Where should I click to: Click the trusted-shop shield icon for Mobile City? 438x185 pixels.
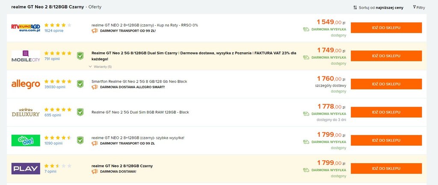tap(80, 56)
